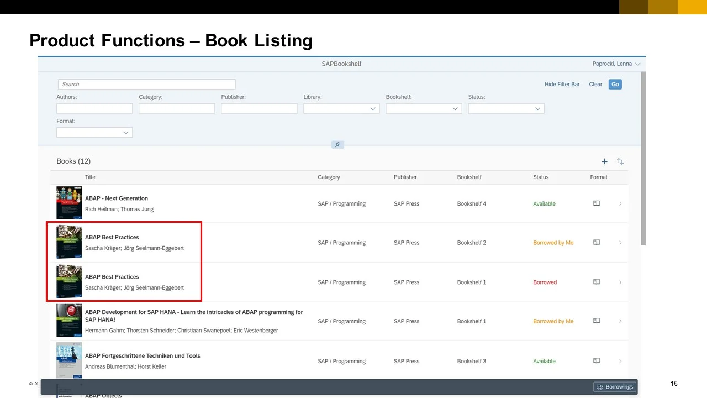Click title ABAP Development for SAP HANA

click(194, 316)
